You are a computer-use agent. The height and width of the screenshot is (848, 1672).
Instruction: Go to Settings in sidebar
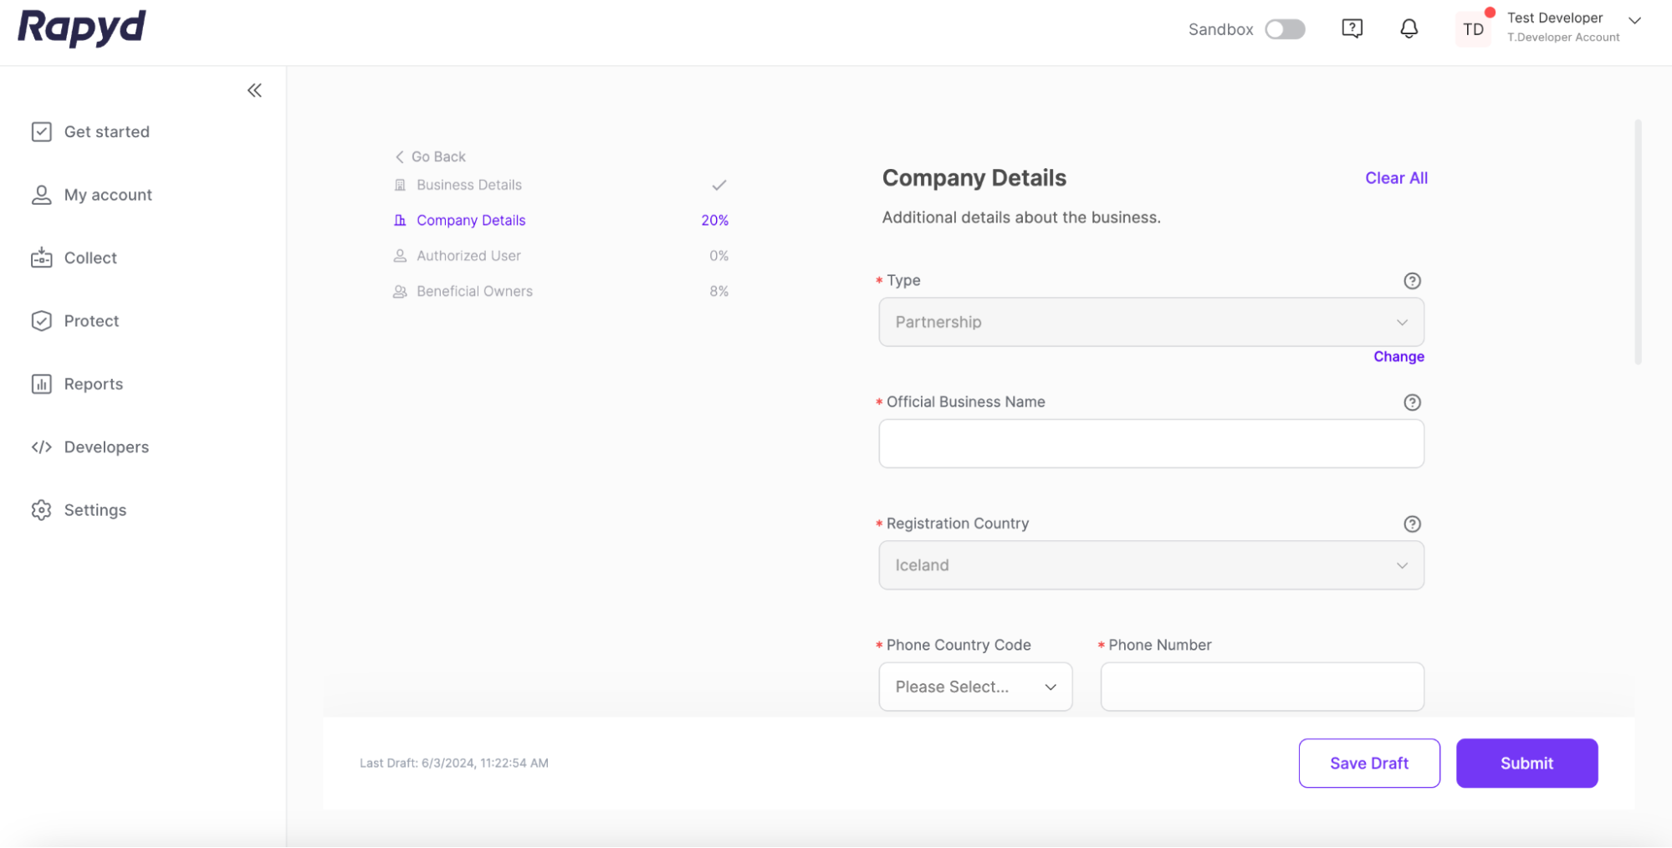tap(95, 510)
